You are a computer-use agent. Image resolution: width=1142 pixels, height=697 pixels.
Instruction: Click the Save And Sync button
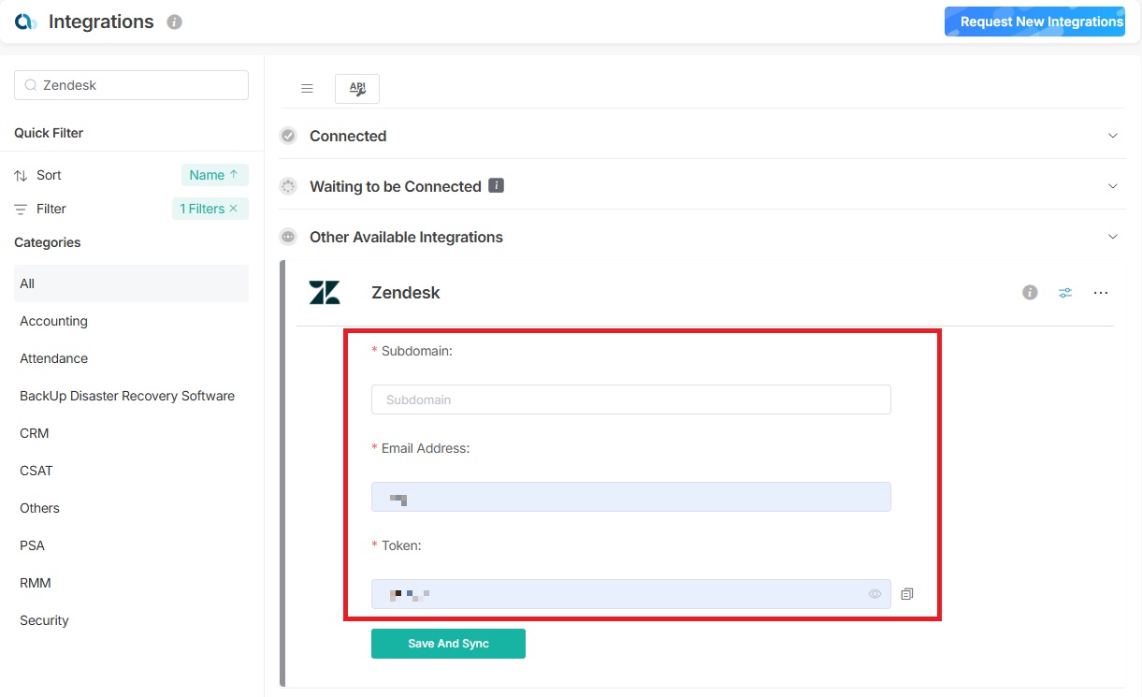coord(448,644)
